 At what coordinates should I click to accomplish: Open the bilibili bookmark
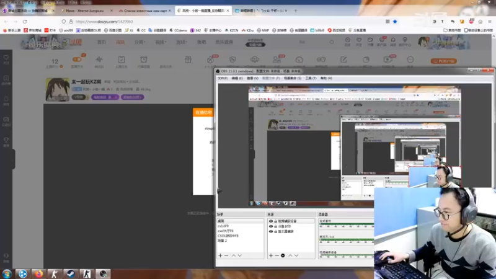317,30
